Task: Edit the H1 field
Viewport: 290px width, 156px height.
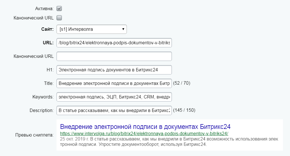Action: [114, 70]
